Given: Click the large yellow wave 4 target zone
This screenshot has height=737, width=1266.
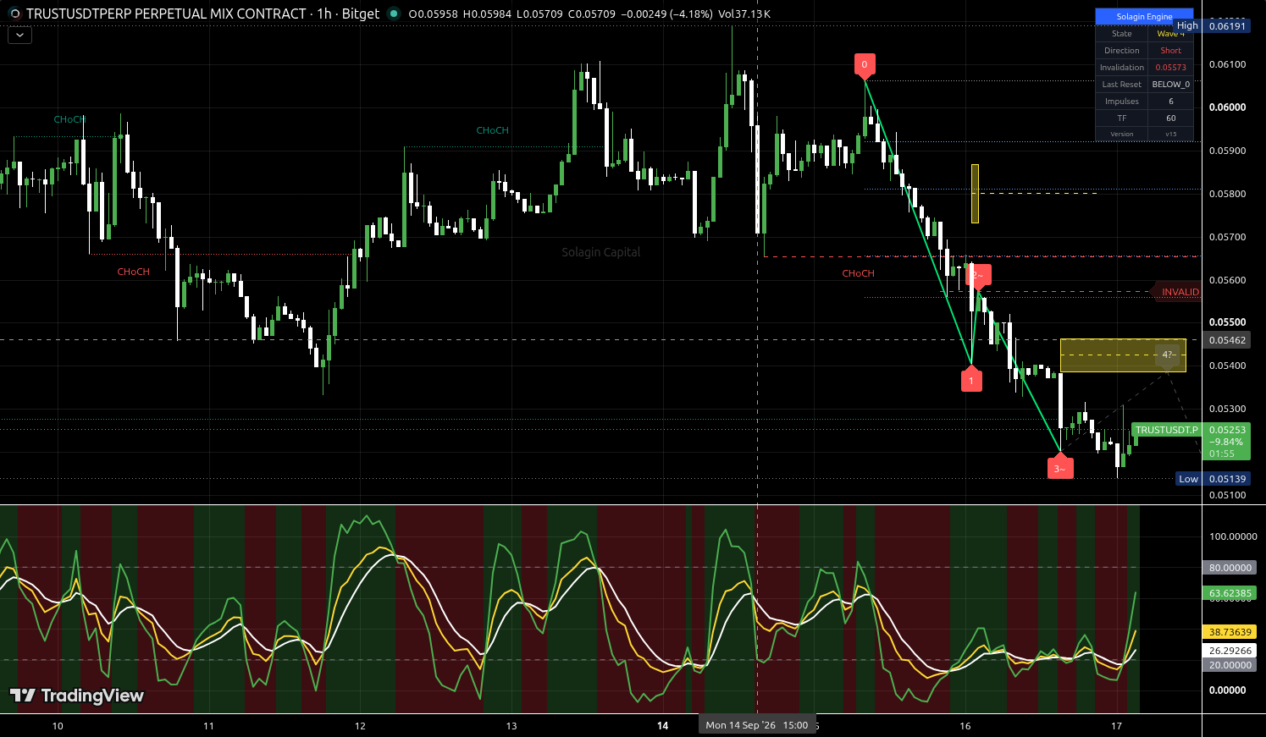Looking at the screenshot, I should click(1123, 355).
